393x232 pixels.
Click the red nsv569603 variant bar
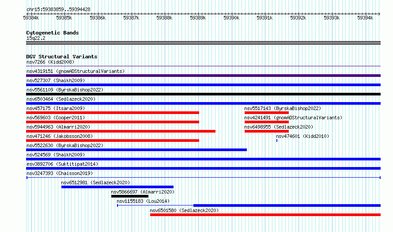113,122
